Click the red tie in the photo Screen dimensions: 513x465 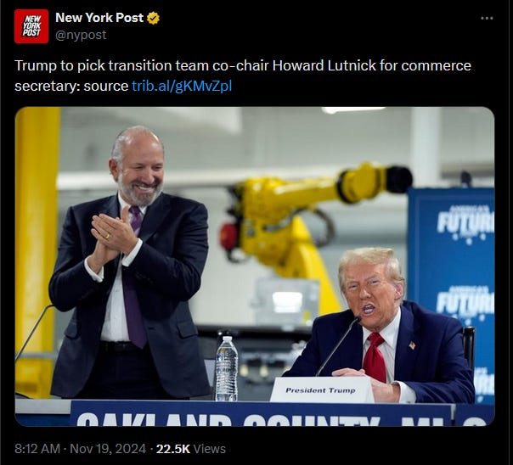(375, 357)
